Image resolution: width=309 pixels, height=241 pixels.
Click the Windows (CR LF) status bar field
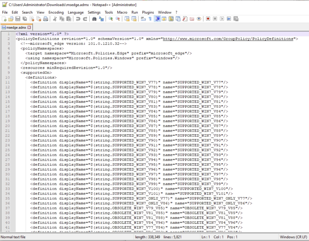click(292, 237)
